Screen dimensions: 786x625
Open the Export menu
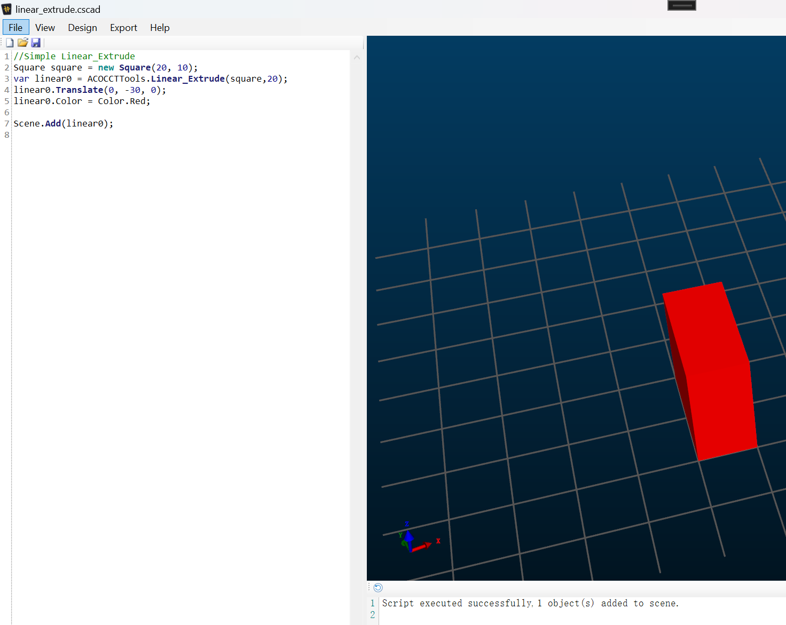pos(123,27)
